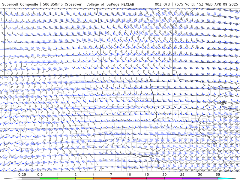Click the '2' legend value

click(76, 175)
